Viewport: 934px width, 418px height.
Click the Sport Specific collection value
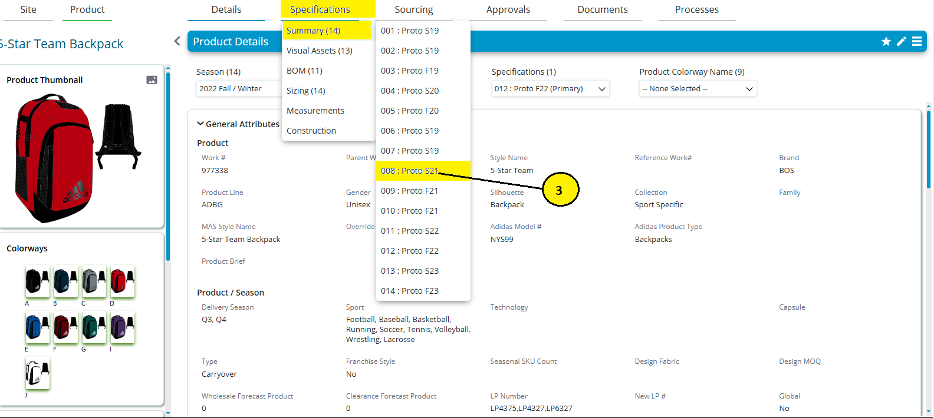(659, 205)
